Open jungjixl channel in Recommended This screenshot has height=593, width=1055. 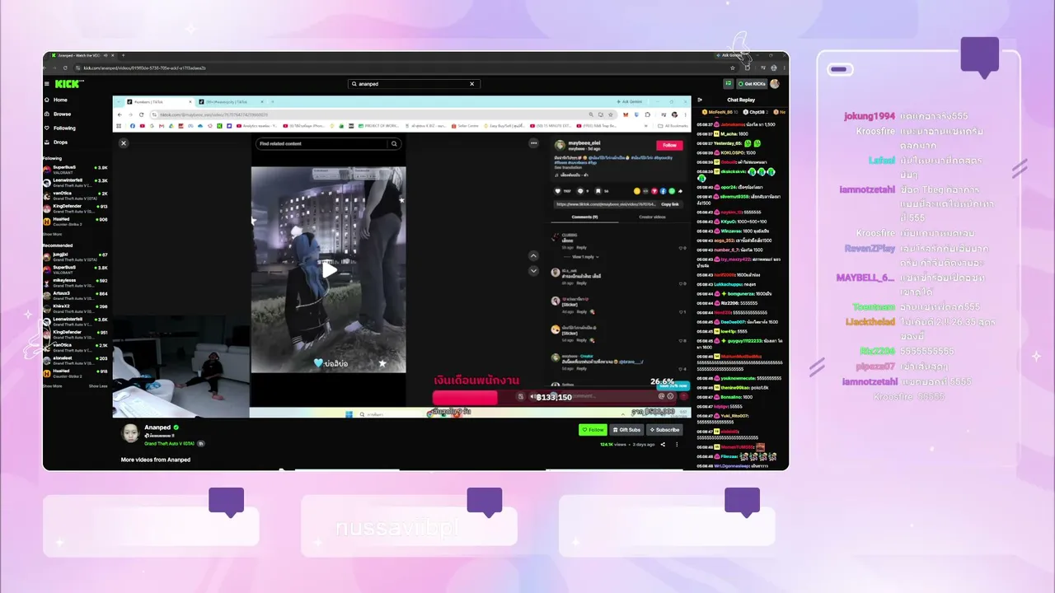click(x=76, y=256)
